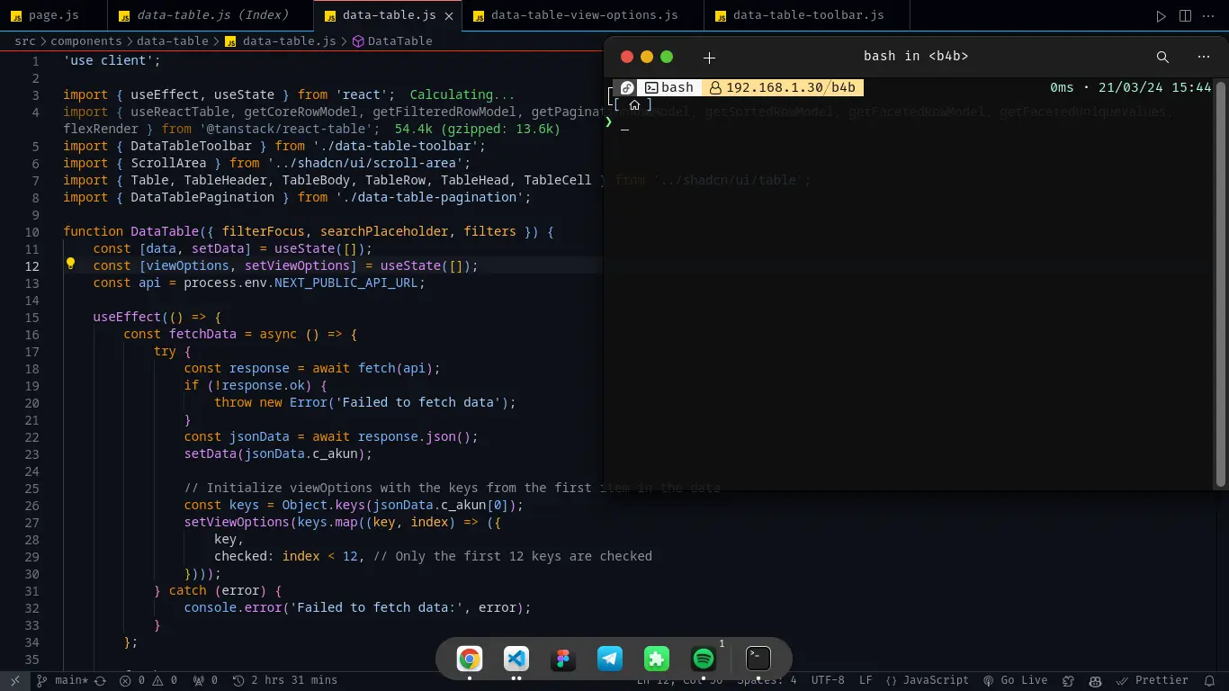Screen dimensions: 1229x691
Task: Launch Figma from the dock
Action: pyautogui.click(x=563, y=660)
